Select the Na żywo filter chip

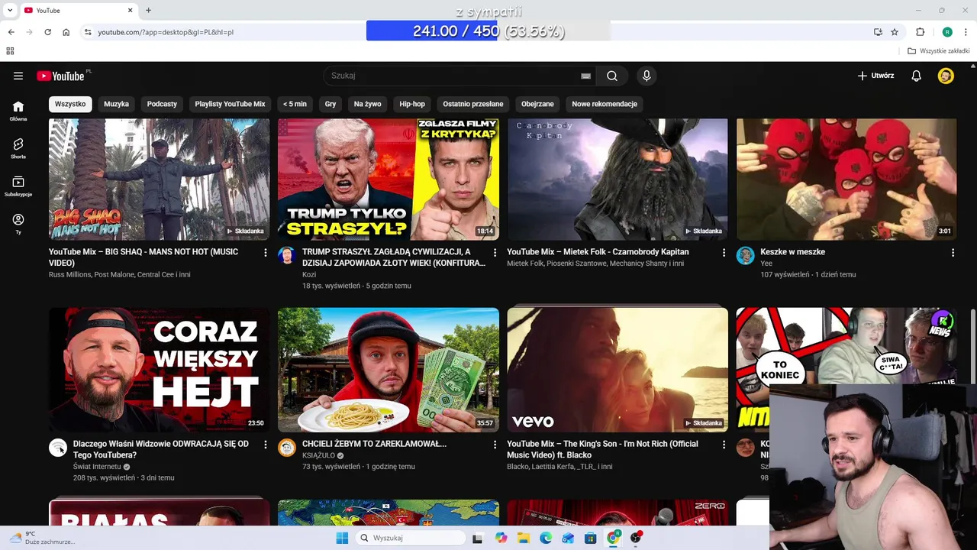367,104
